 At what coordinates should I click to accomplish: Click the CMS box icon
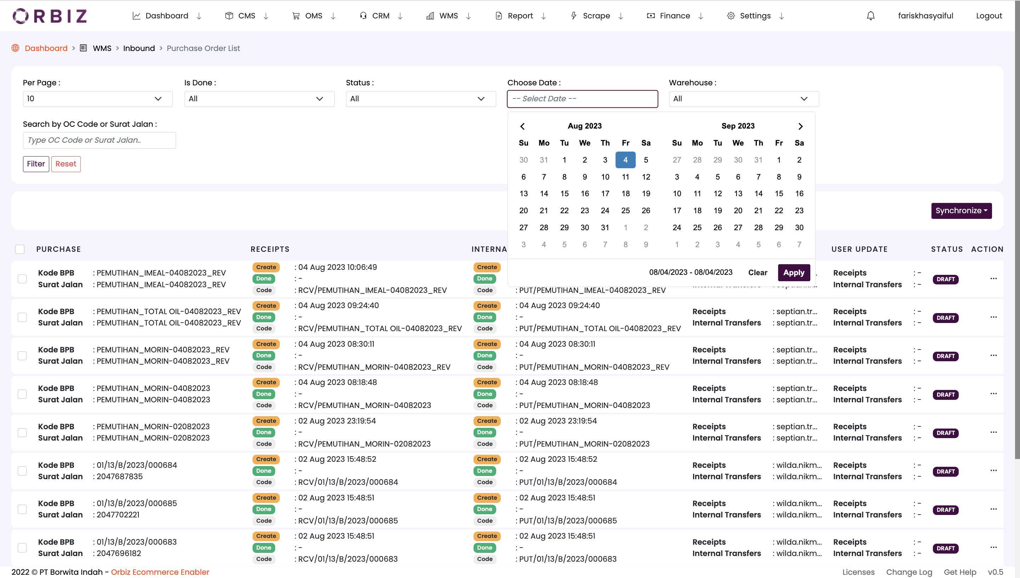[229, 16]
